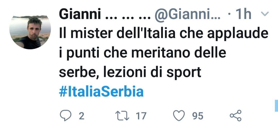Click the like count 95
Image resolution: width=278 pixels, height=130 pixels.
[198, 116]
